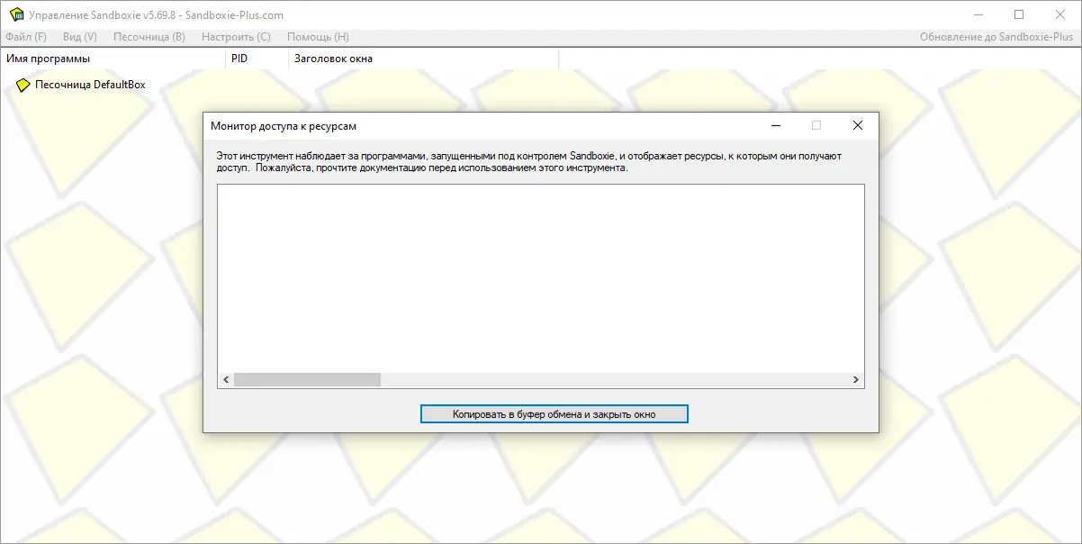Click Копировать в буфер обмена и закрыть окно
Screen dimensions: 1082x544
click(x=554, y=414)
